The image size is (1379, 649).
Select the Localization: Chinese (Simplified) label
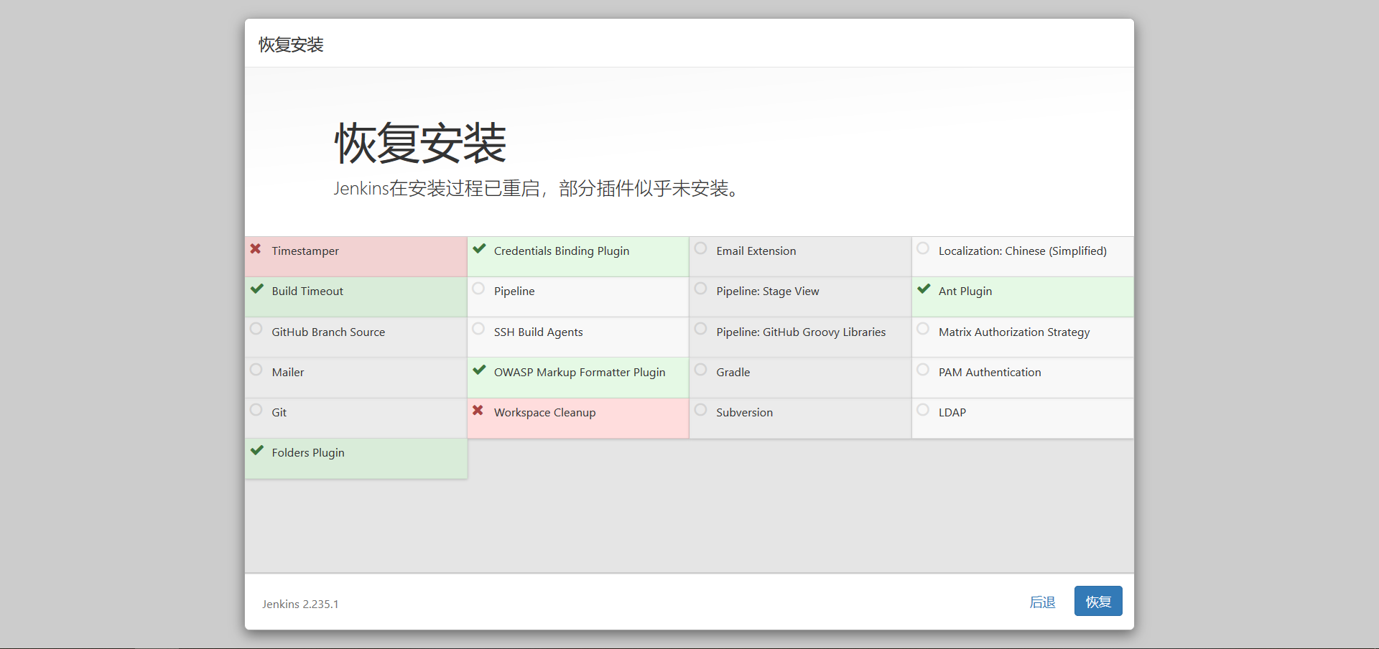point(1023,251)
